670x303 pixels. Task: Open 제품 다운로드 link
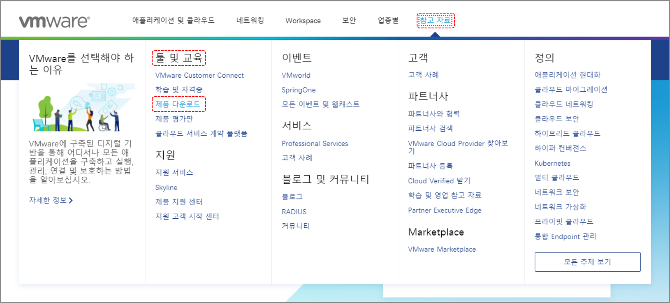(178, 104)
